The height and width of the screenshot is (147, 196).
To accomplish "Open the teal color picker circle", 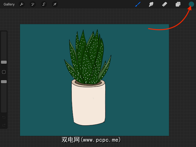I will (x=191, y=4).
